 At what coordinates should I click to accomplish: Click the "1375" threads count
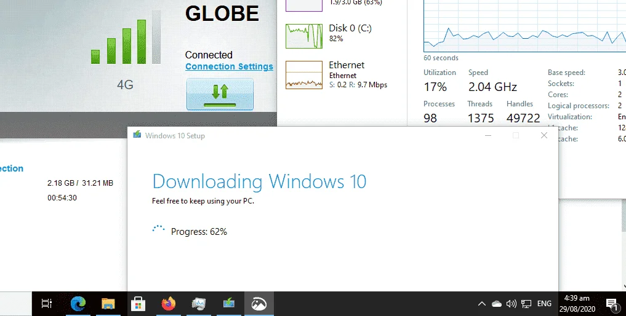(x=481, y=118)
